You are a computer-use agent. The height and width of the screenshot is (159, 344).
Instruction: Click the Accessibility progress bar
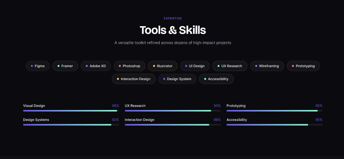pos(274,125)
